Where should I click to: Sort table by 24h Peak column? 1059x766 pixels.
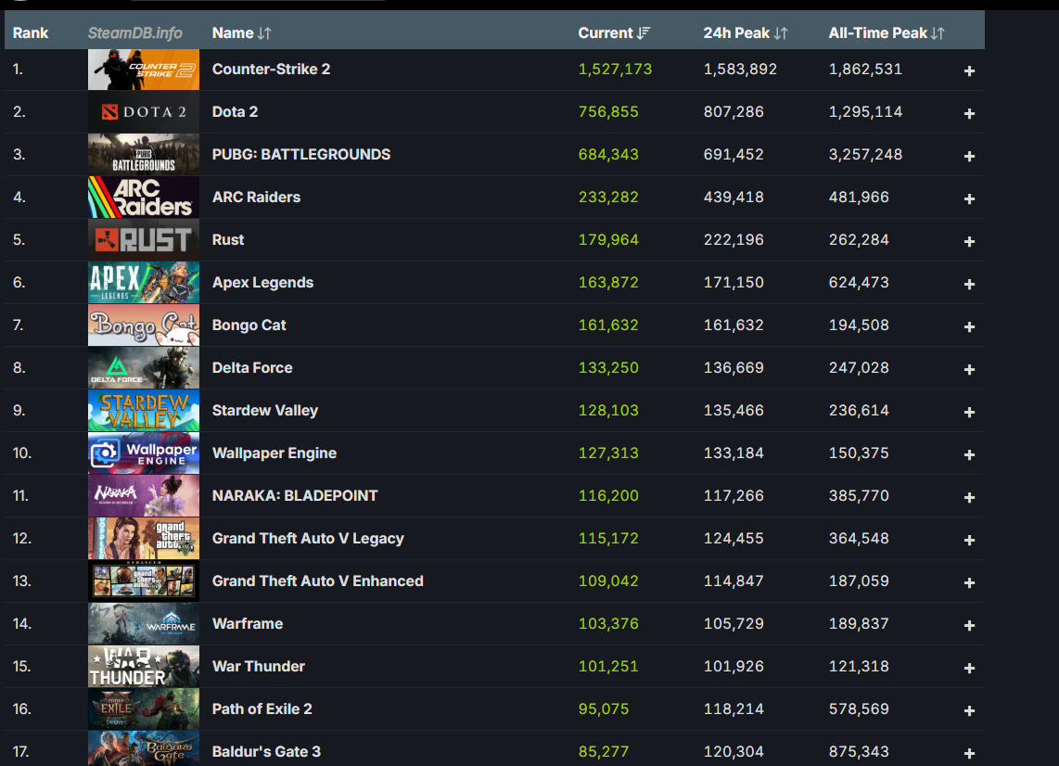pyautogui.click(x=745, y=33)
